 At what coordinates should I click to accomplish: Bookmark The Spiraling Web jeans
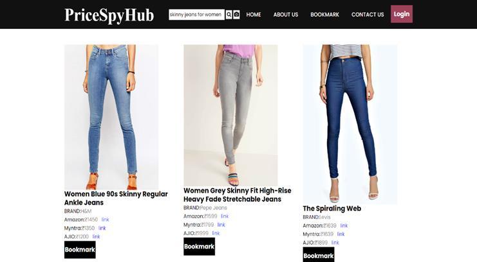(318, 255)
